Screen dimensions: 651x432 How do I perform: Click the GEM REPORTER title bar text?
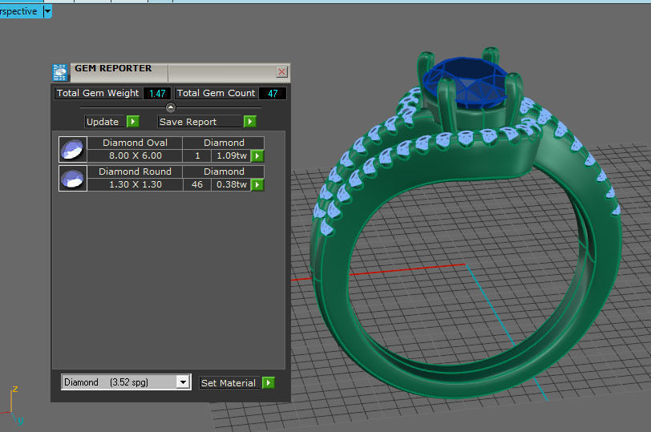(x=113, y=68)
